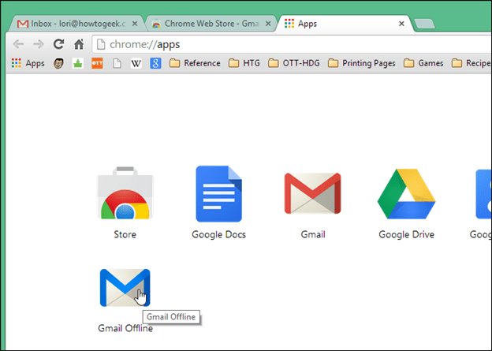The image size is (492, 351).
Task: Launch the Google Drive app
Action: click(x=406, y=194)
